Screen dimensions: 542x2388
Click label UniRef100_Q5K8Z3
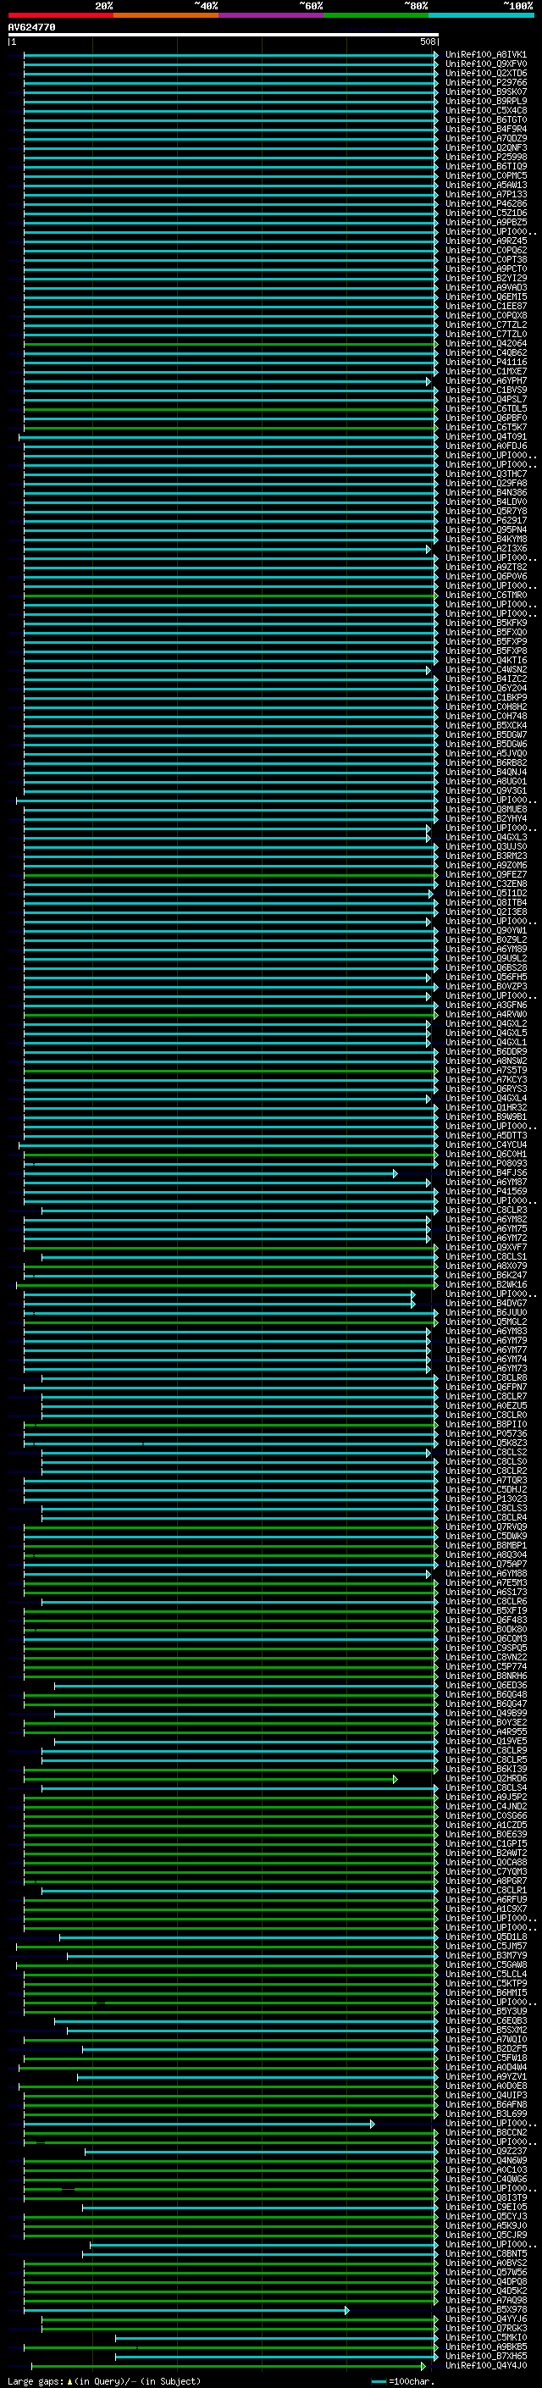[x=485, y=1443]
